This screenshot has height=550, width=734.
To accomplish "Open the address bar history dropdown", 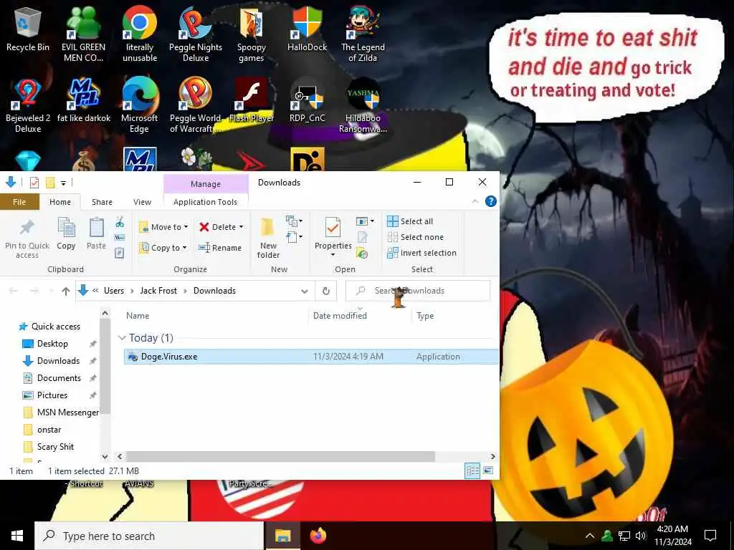I will [304, 291].
